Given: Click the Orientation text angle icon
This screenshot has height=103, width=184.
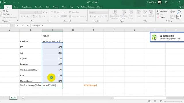Looking at the screenshot, I should [63, 12].
